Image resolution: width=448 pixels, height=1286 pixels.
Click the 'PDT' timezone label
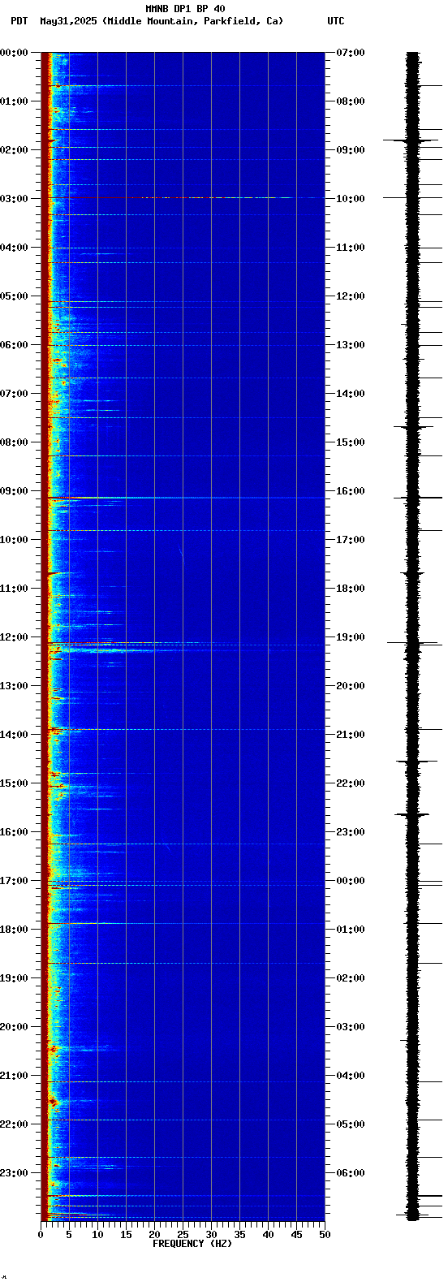point(19,21)
